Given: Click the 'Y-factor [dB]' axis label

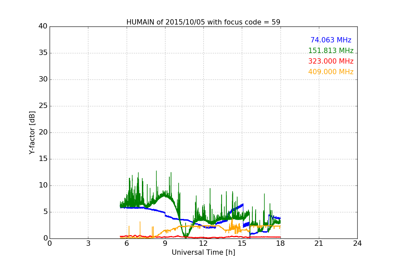Looking at the screenshot, I should coord(32,132).
